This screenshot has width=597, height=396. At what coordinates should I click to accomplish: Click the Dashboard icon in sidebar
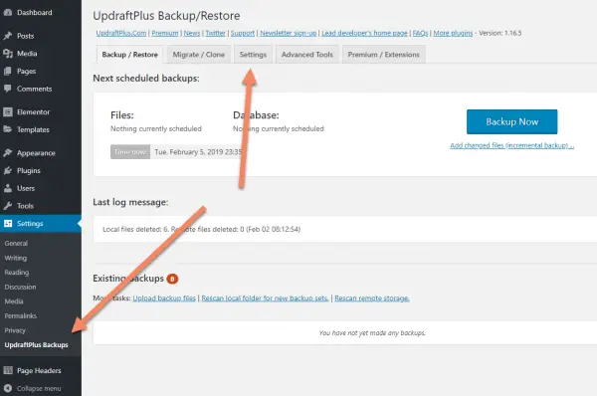(8, 13)
